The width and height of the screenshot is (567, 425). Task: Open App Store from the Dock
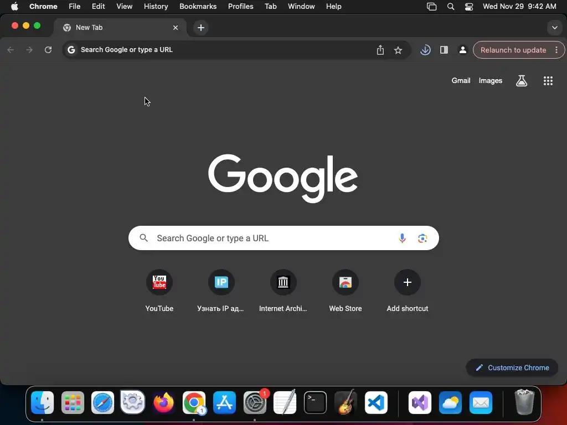point(224,403)
